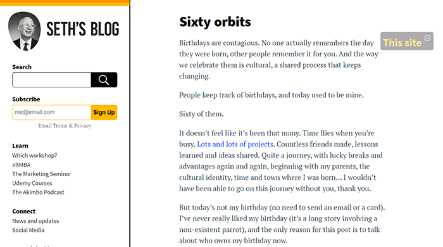Open The Akimbo Podcast link
This screenshot has height=247, width=443.
pos(38,192)
